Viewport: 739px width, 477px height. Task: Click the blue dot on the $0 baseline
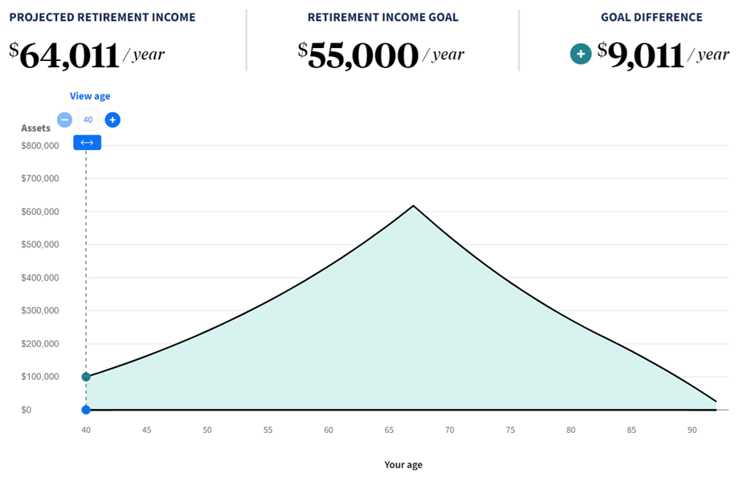pyautogui.click(x=86, y=410)
